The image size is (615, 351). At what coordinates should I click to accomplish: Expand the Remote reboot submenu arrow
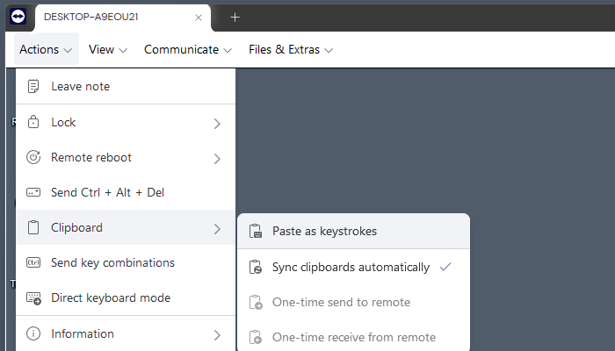pos(217,159)
